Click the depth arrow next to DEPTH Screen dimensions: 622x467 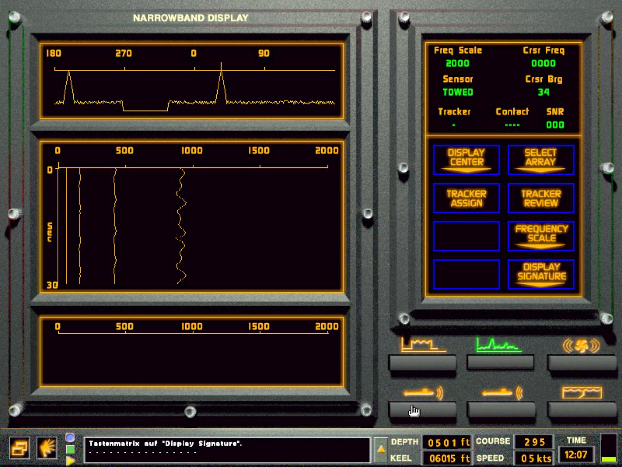tap(381, 449)
